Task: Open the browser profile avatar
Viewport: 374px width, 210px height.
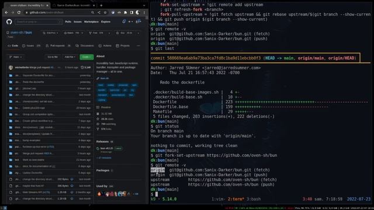Action: click(138, 12)
